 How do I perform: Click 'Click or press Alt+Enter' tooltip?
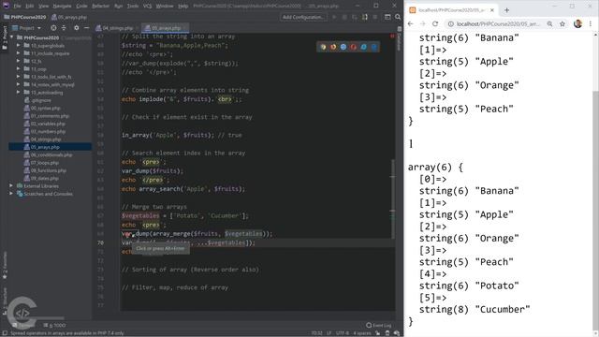pyautogui.click(x=160, y=248)
